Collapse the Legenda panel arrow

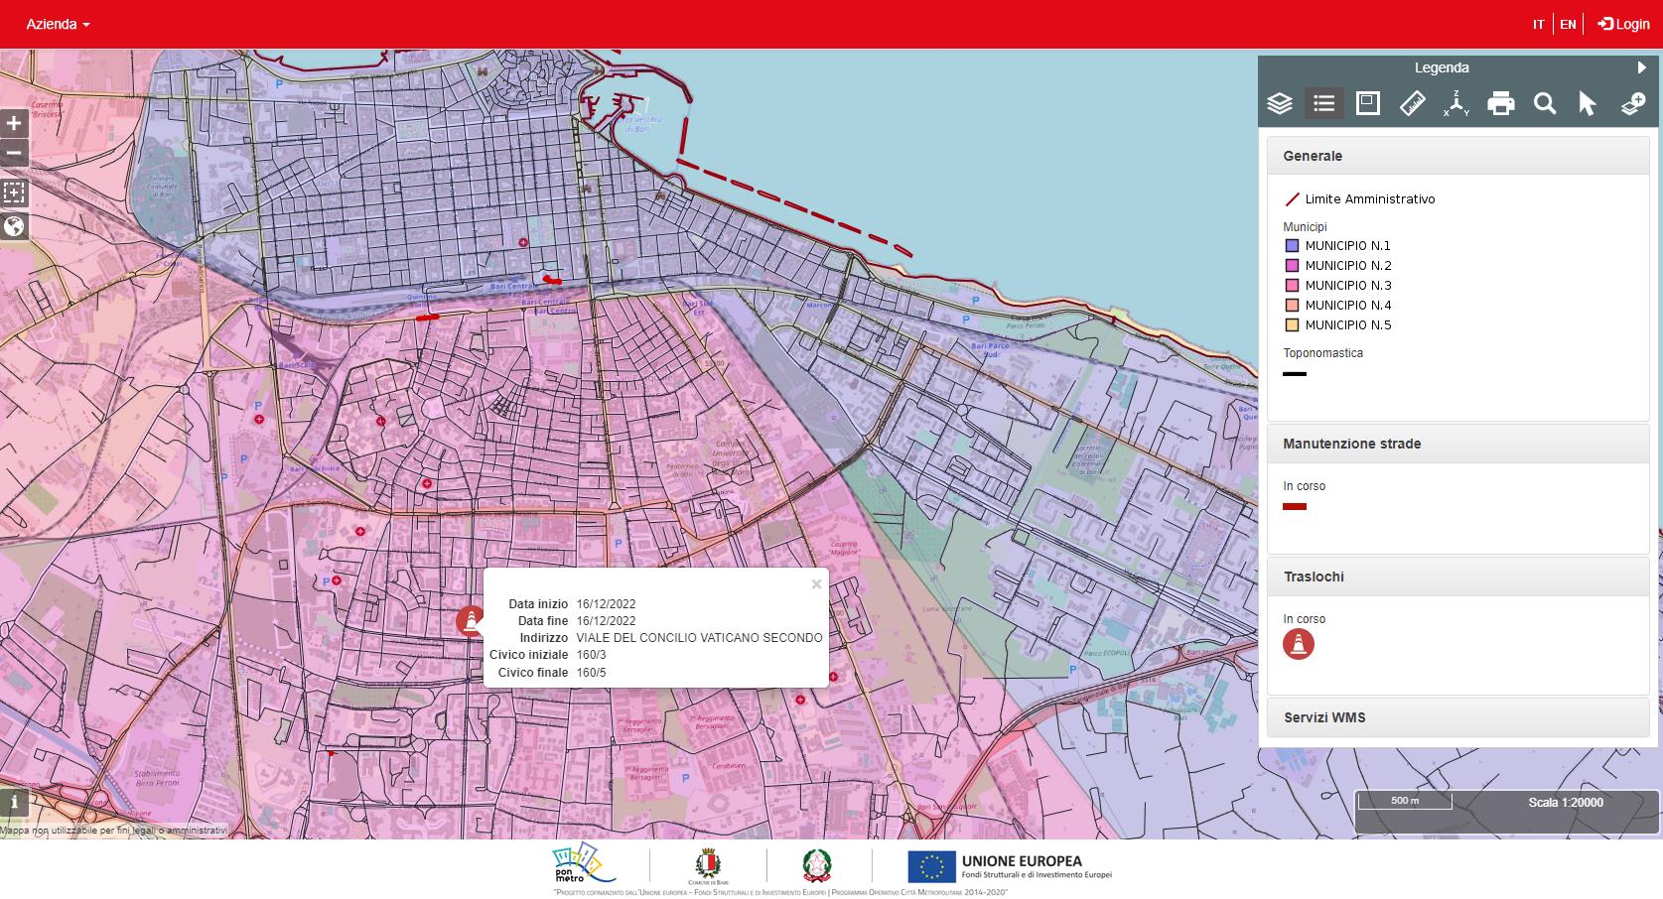(x=1641, y=67)
